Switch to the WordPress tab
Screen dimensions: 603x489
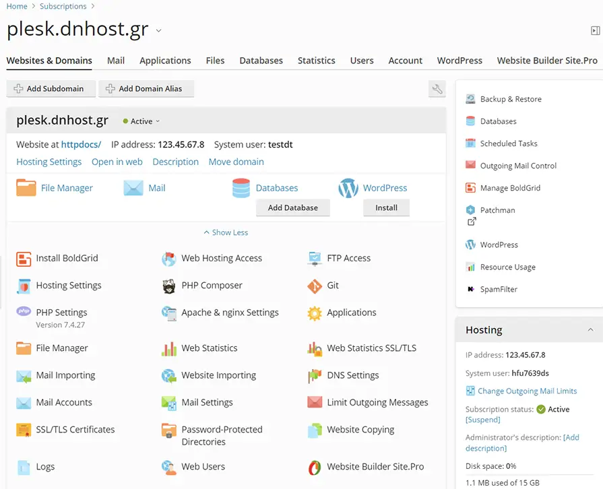coord(459,61)
